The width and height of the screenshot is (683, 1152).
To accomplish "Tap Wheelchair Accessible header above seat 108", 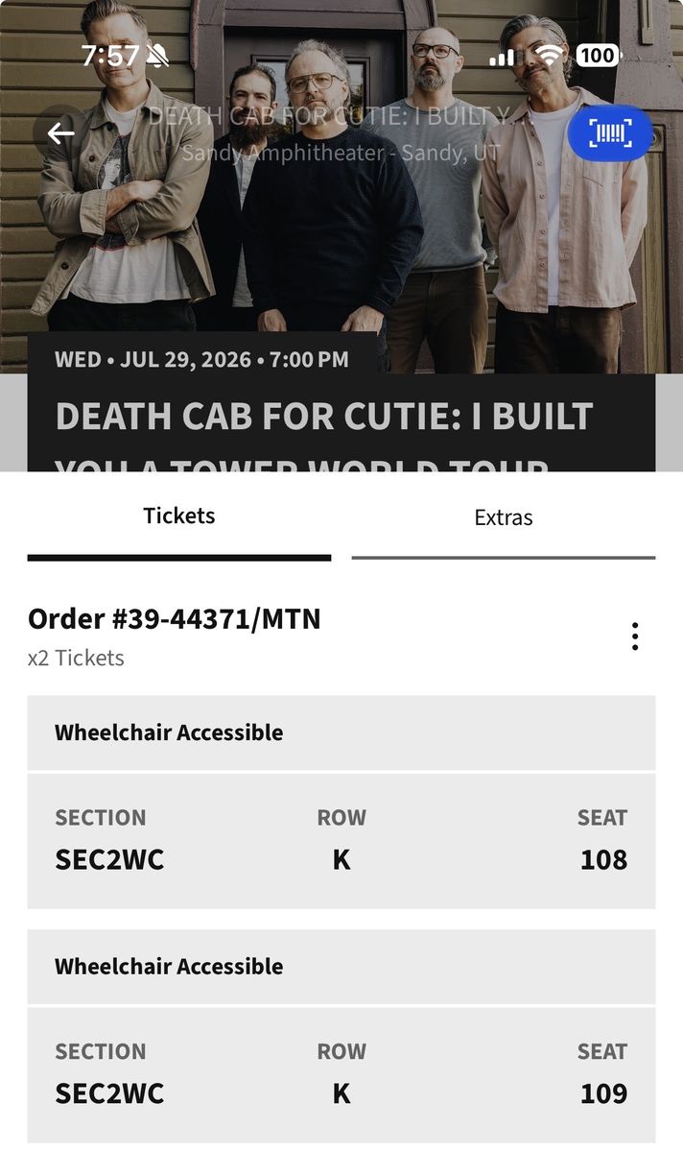I will pyautogui.click(x=169, y=732).
